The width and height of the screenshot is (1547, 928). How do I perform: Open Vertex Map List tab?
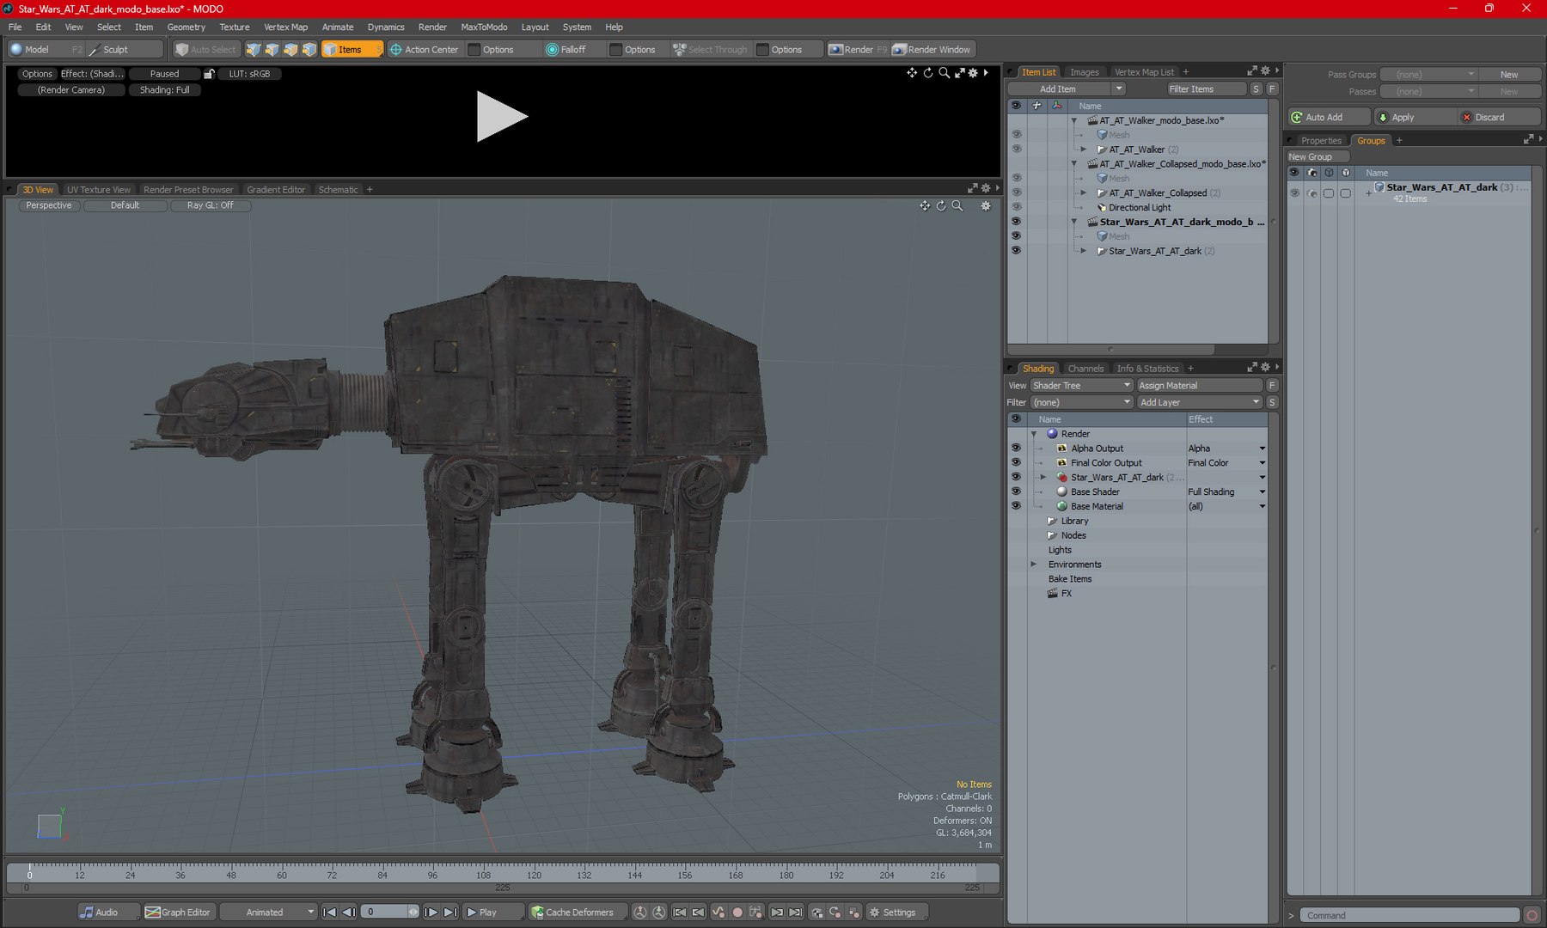pos(1144,72)
